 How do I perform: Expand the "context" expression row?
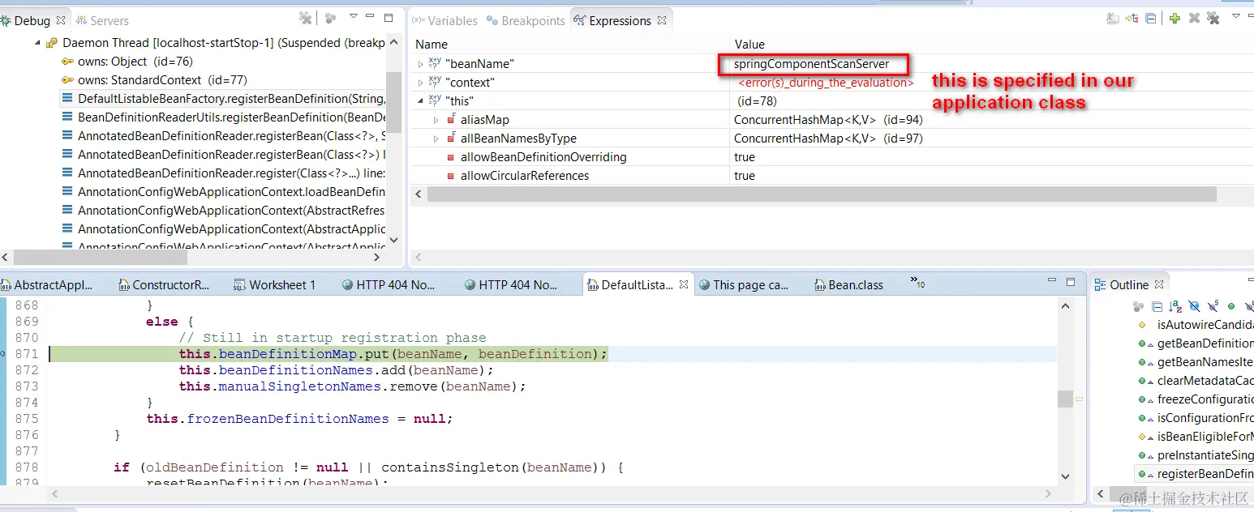click(420, 83)
